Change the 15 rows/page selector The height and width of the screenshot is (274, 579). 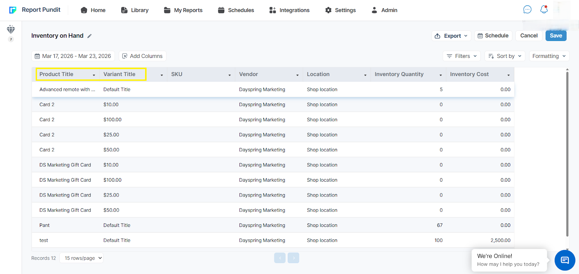pos(81,258)
